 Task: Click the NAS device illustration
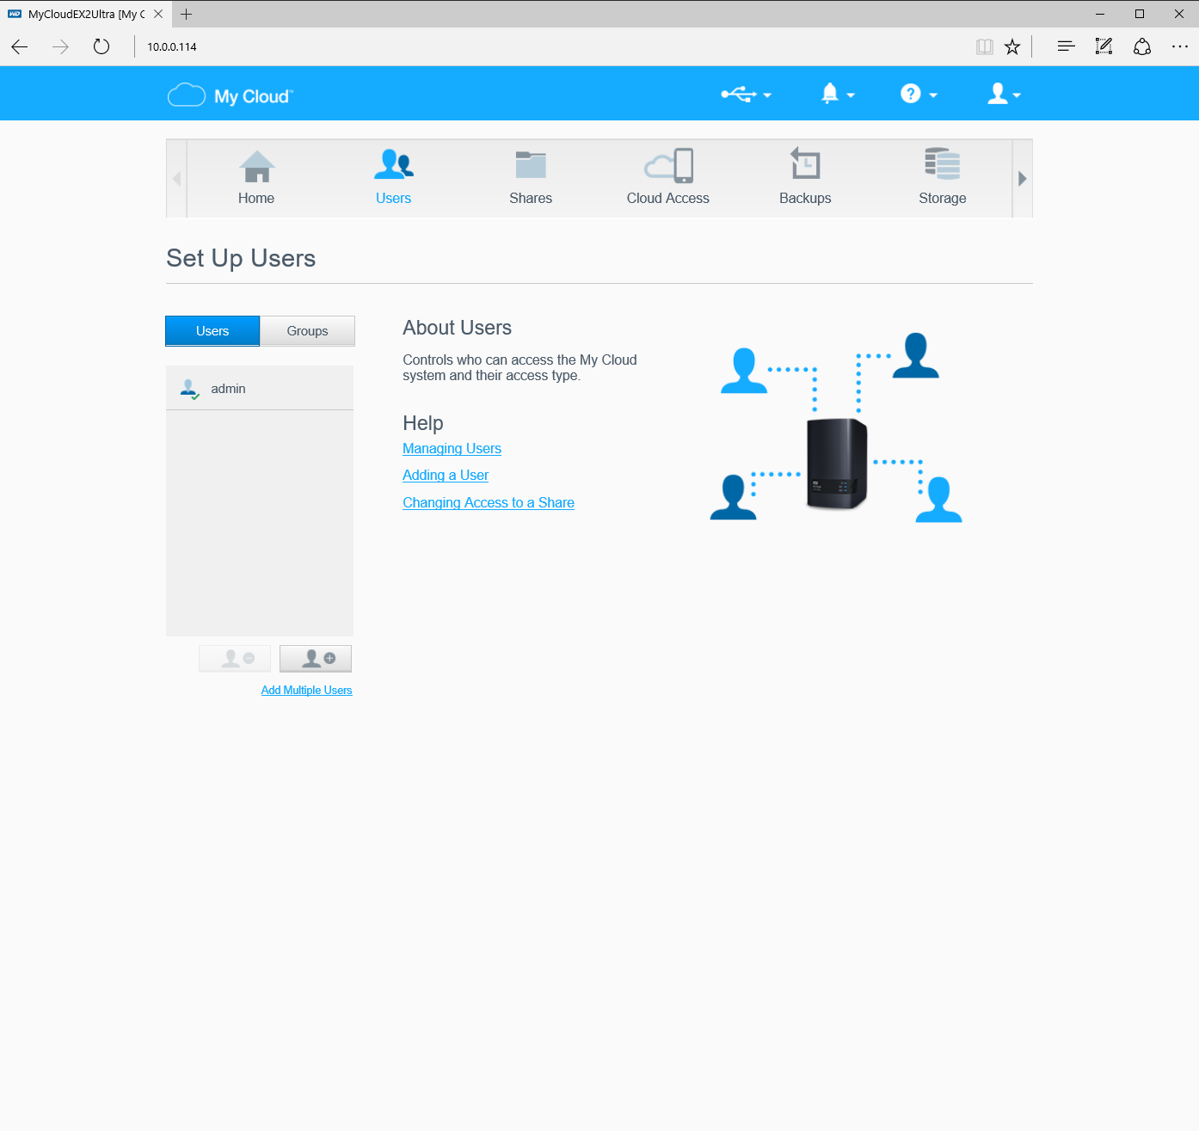point(837,464)
